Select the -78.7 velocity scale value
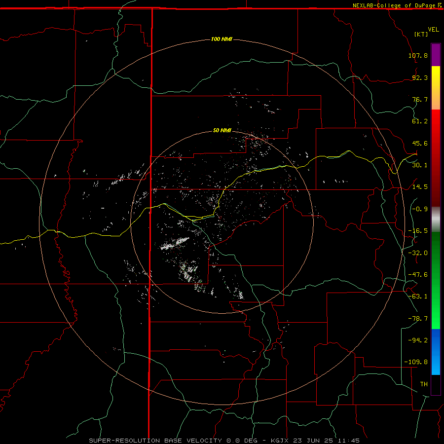 pyautogui.click(x=418, y=319)
